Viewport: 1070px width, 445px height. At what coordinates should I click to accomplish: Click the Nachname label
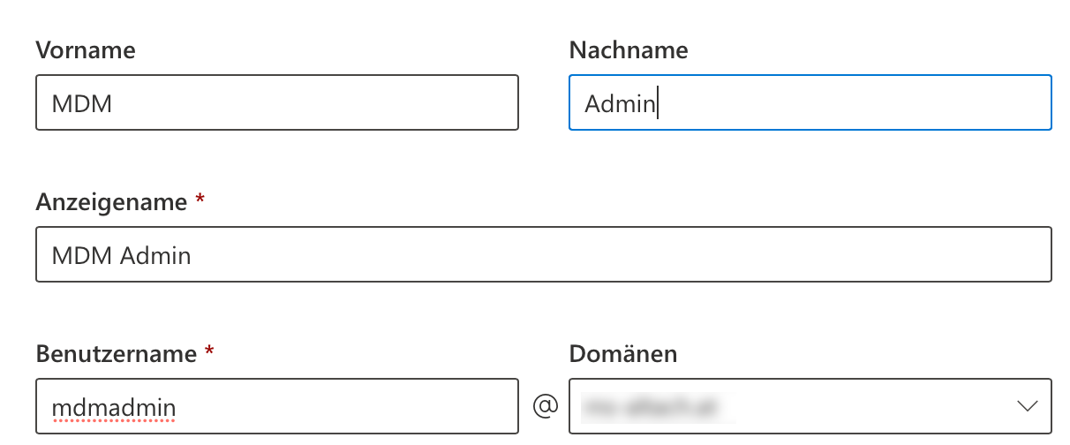pos(628,50)
